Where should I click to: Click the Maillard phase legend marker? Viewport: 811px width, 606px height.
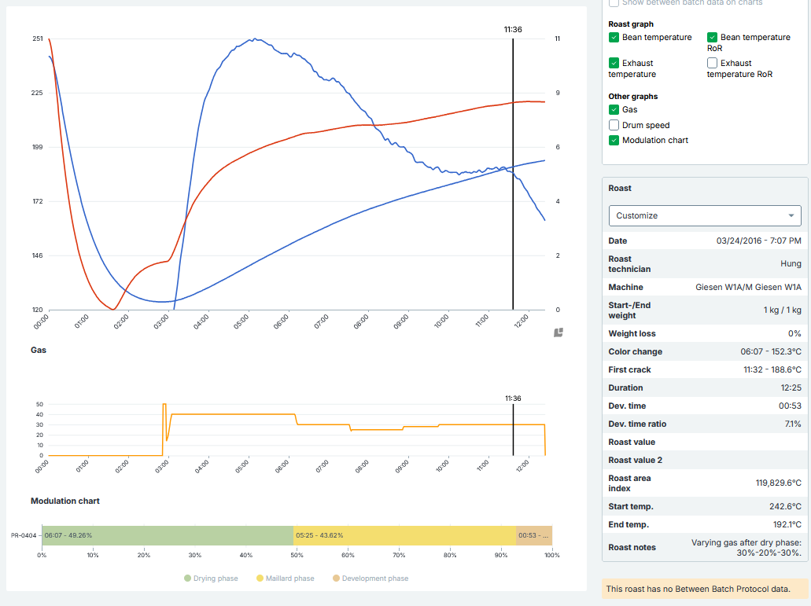coord(260,578)
